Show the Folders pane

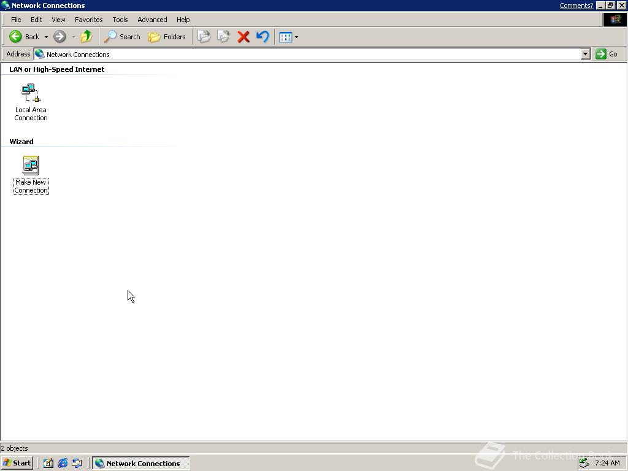[x=167, y=37]
